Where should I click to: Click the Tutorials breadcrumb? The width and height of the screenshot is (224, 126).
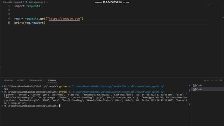7,2
